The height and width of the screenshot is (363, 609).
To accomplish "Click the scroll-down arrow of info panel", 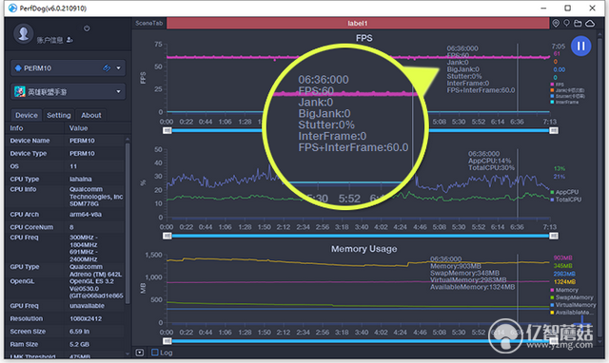I will pos(128,353).
